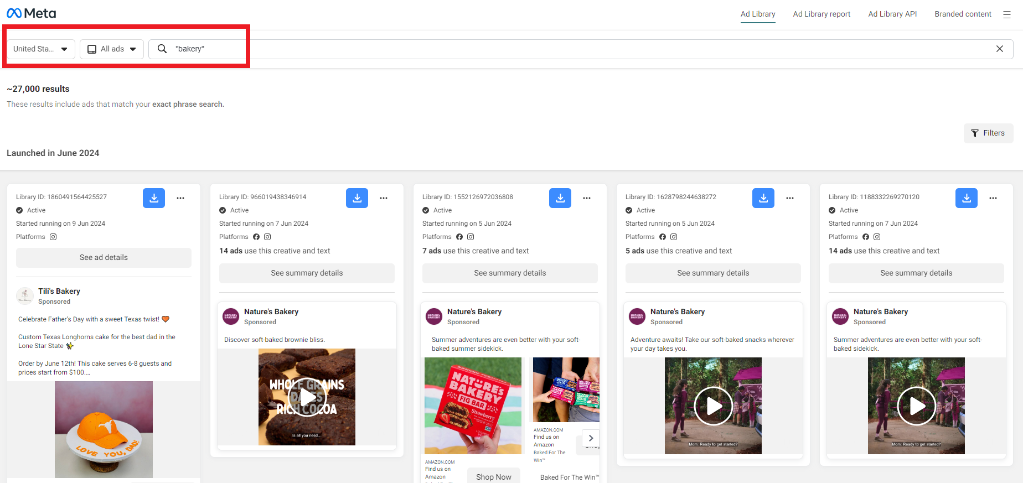The width and height of the screenshot is (1023, 483).
Task: Click 'Started running on 9 Jun 2024' text
Action: point(60,224)
